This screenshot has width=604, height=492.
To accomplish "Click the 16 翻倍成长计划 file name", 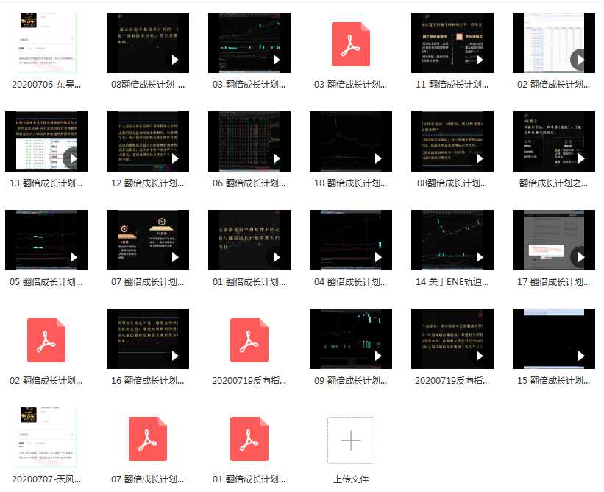I will pyautogui.click(x=147, y=381).
